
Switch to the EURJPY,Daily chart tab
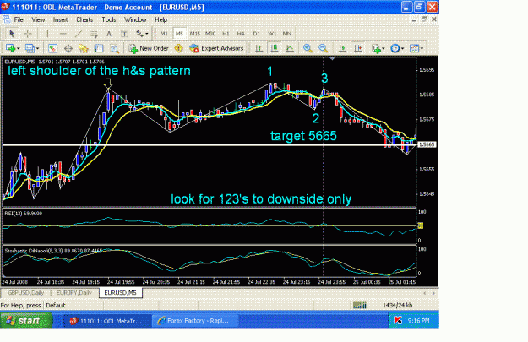click(x=74, y=293)
